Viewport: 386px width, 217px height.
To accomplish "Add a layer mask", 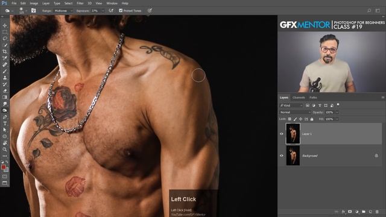I will [350, 212].
